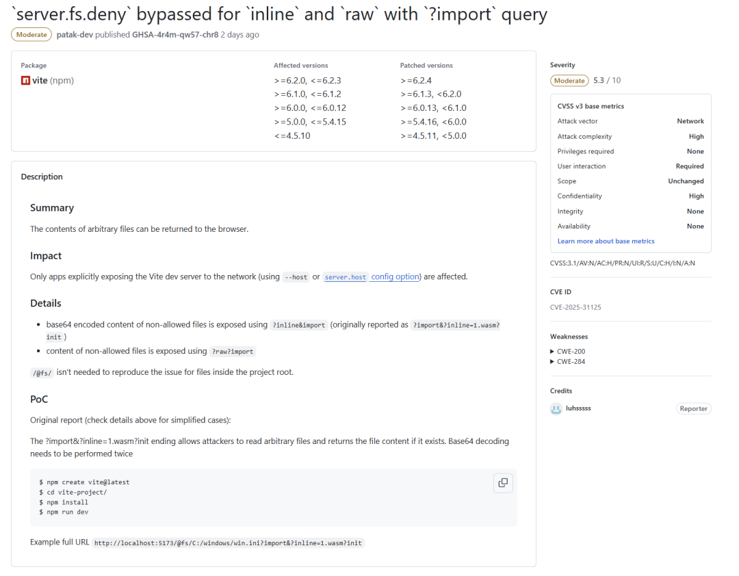
Task: Select the 5.3 / 10 severity score
Action: click(607, 80)
